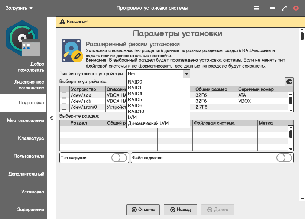Screen dimensions: 305x219
Task: Open the hamburger menu in title bar
Action: point(257,8)
